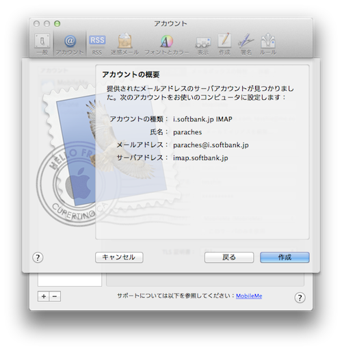Screen dimensions: 342x351
Task: Click the green zoom window button
Action: pos(57,23)
